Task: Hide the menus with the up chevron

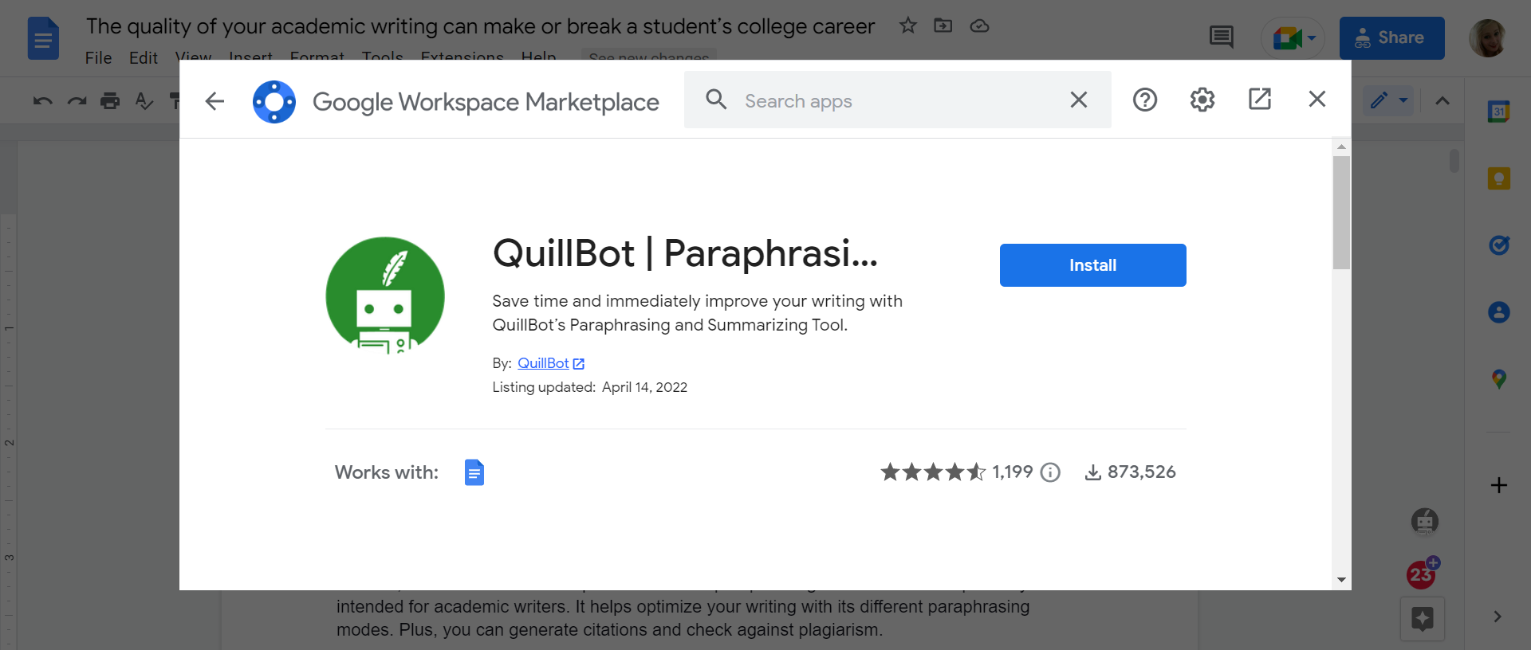Action: click(x=1442, y=100)
